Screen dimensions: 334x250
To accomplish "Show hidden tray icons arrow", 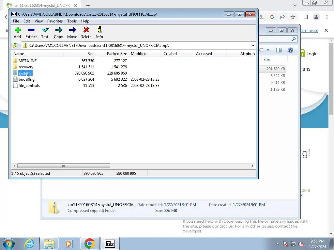I will pyautogui.click(x=277, y=244).
